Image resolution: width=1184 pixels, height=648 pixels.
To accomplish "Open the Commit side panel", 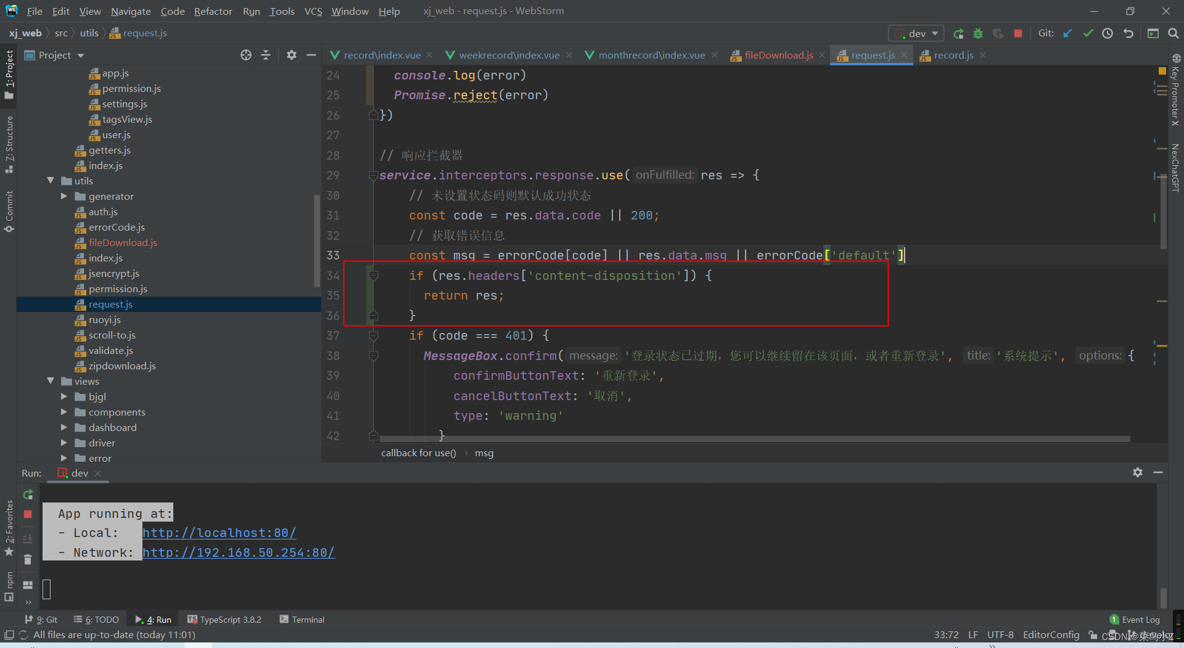I will point(9,211).
